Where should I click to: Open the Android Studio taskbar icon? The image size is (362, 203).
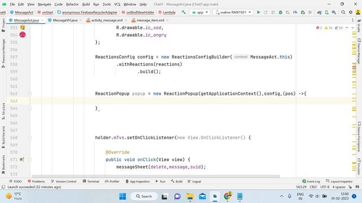pos(215,196)
